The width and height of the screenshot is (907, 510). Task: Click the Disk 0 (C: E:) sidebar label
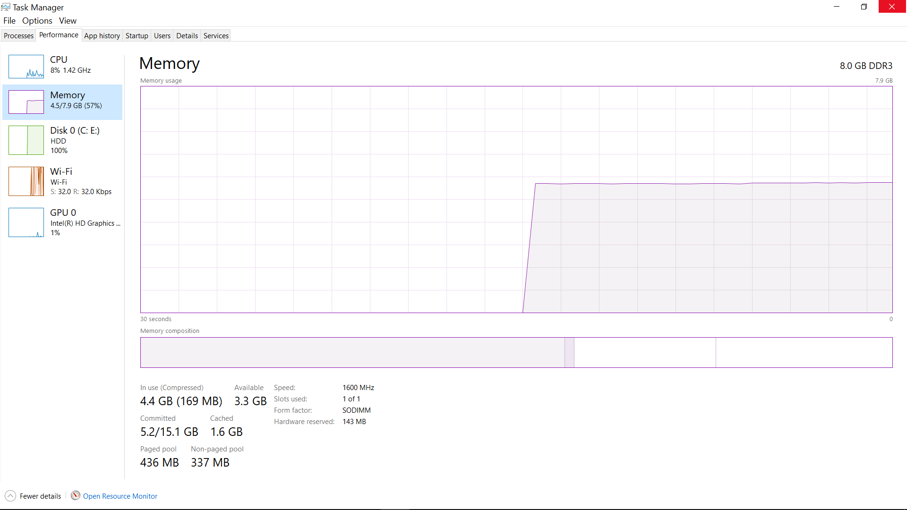point(75,131)
